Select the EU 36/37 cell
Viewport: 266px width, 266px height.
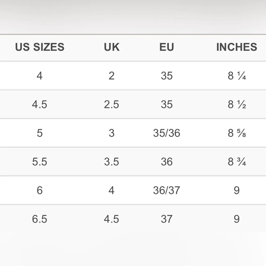167,190
